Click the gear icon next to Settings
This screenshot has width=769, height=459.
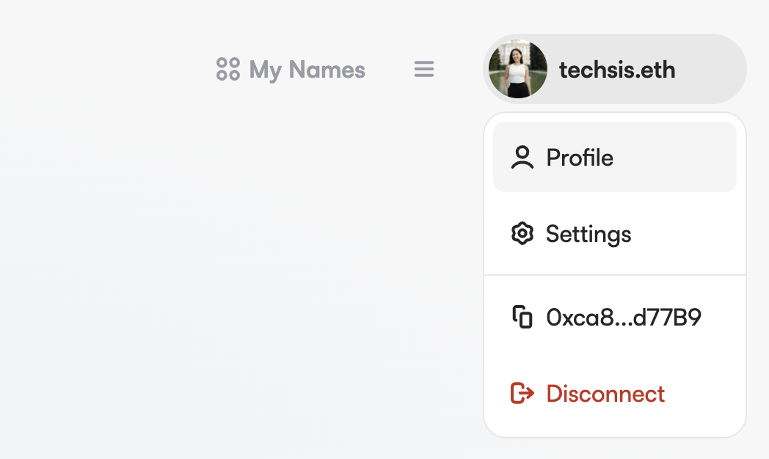522,234
